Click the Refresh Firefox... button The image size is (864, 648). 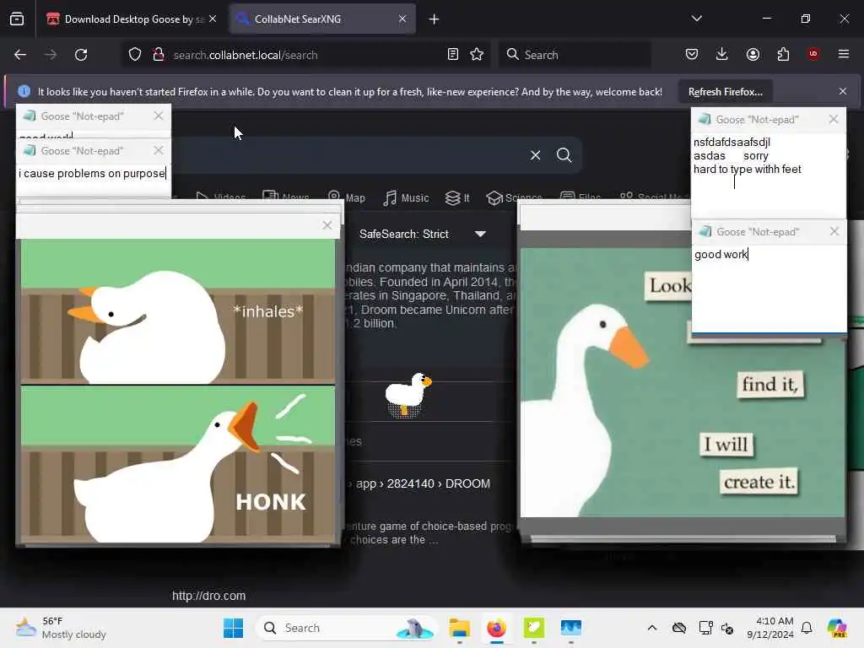[725, 91]
